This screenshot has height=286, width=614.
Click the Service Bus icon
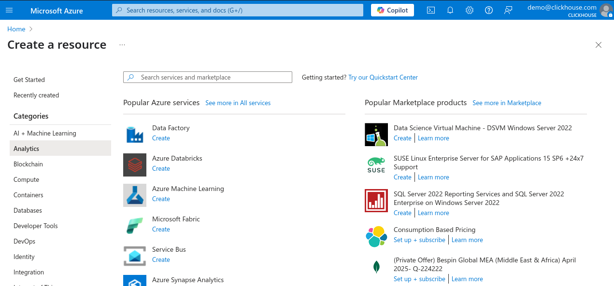tap(135, 256)
